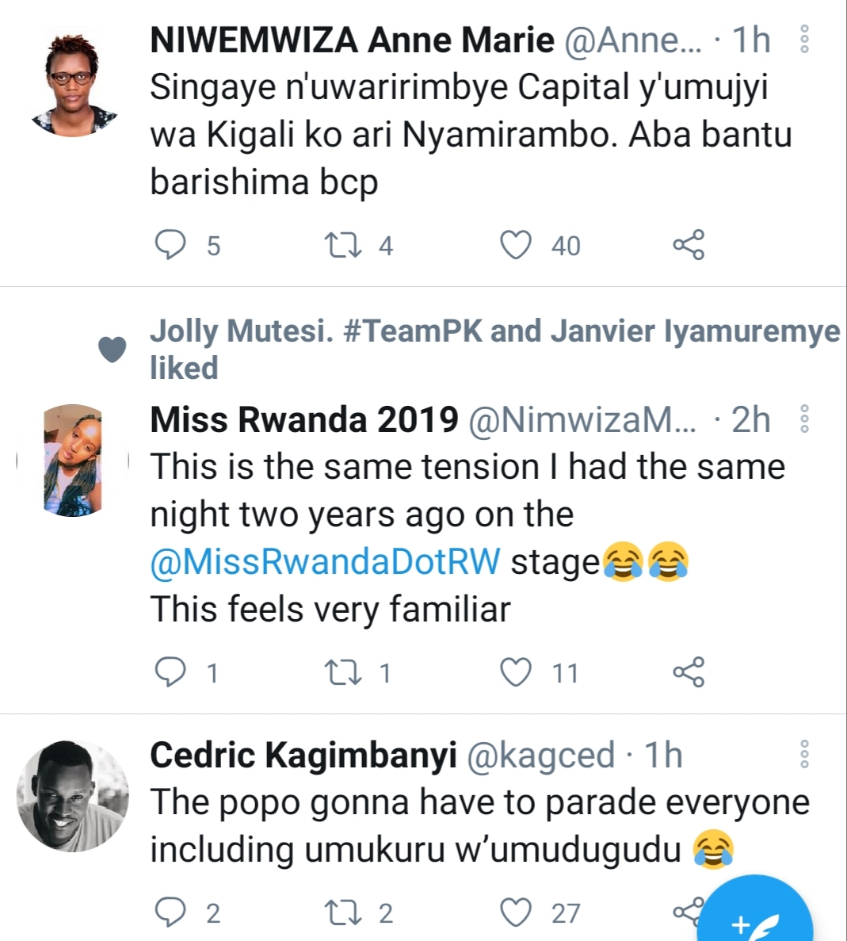Retweet Cedric Kagimbanyi's popo tweet
847x941 pixels.
tap(344, 912)
